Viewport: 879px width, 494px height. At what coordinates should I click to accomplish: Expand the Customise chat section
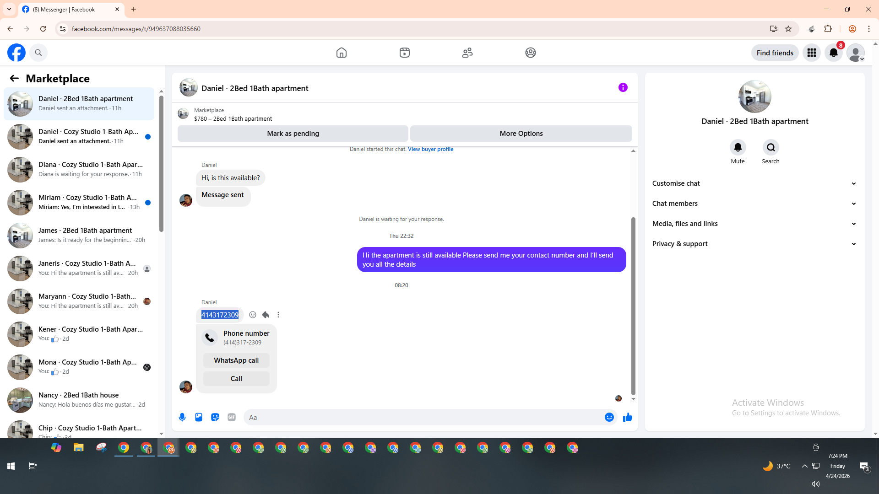coord(754,183)
